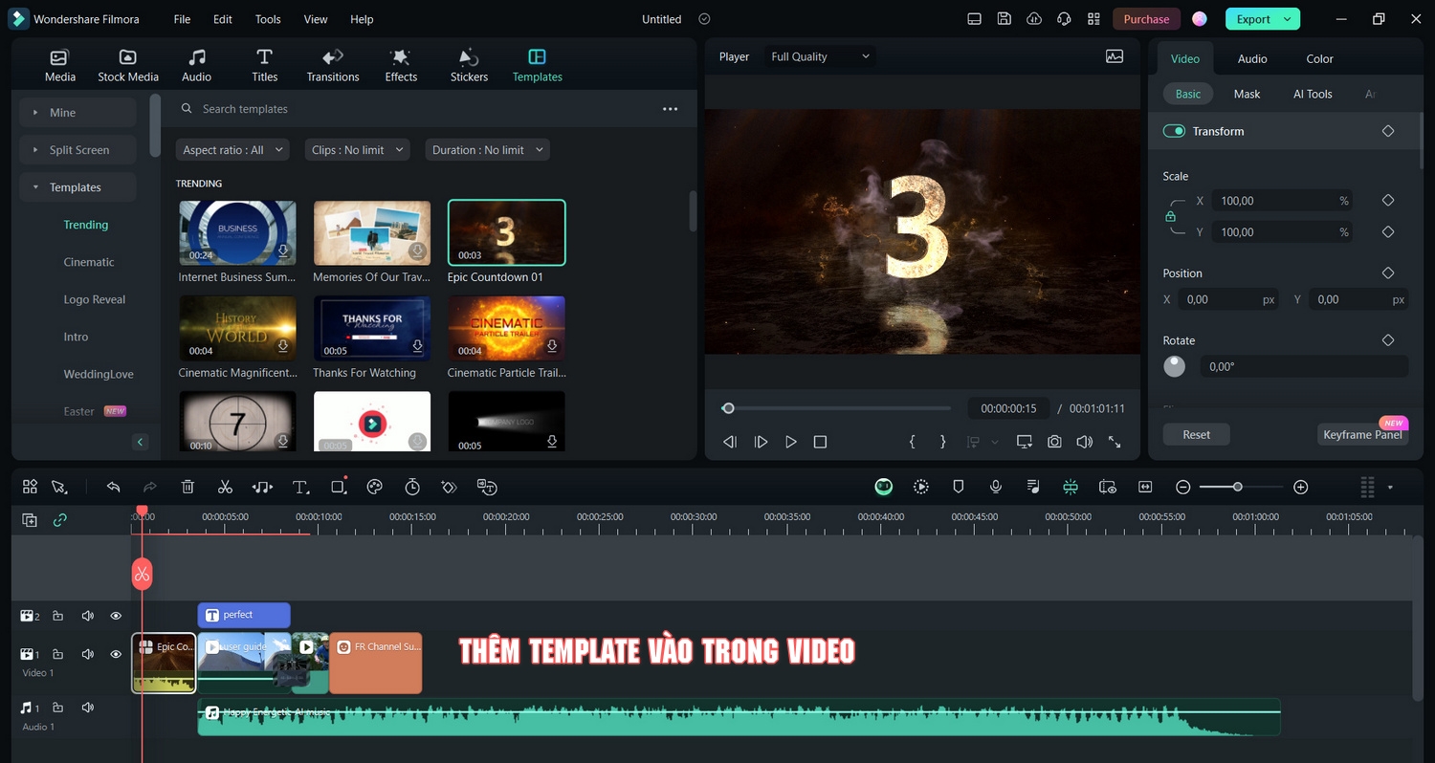Hide the Video 1 track with its eye toggle
Viewport: 1435px width, 763px height.
(116, 654)
